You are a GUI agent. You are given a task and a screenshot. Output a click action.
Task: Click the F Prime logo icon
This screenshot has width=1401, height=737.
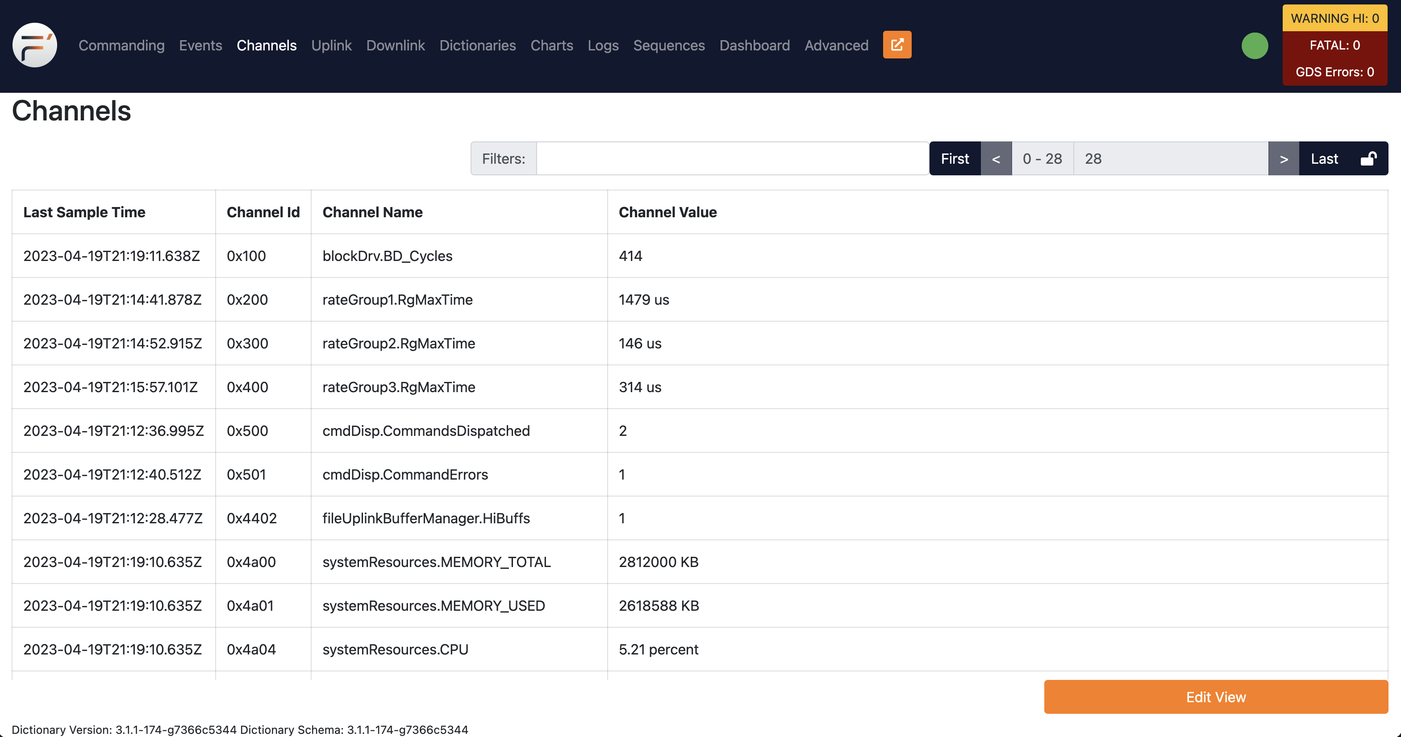[x=35, y=45]
